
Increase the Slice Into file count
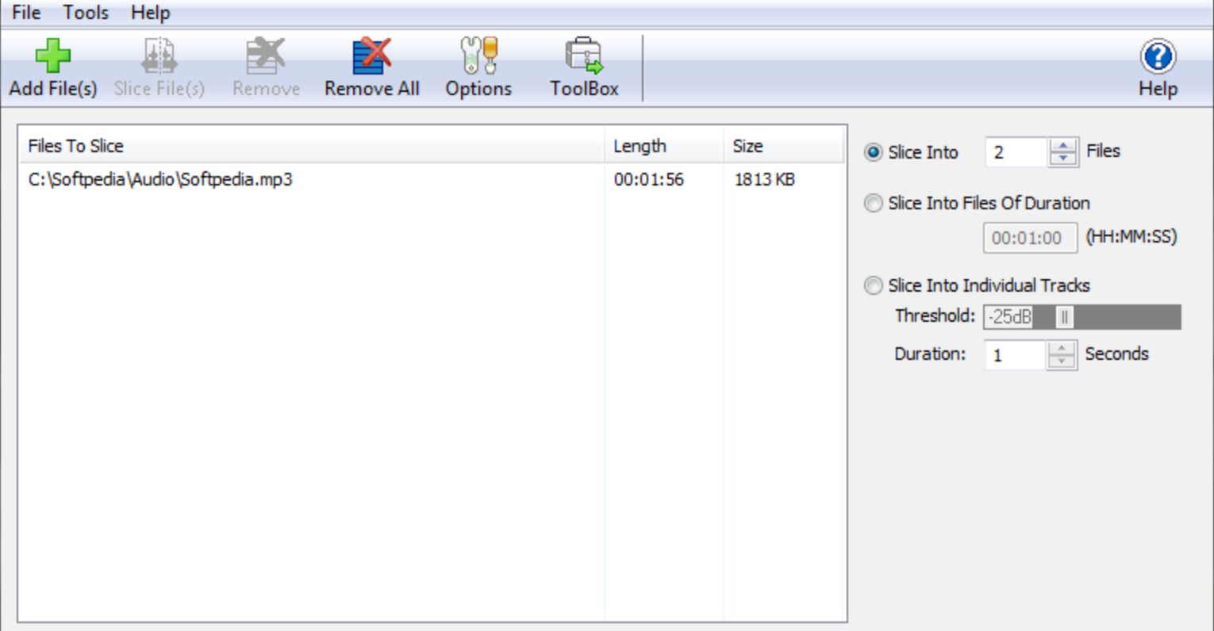click(1063, 145)
